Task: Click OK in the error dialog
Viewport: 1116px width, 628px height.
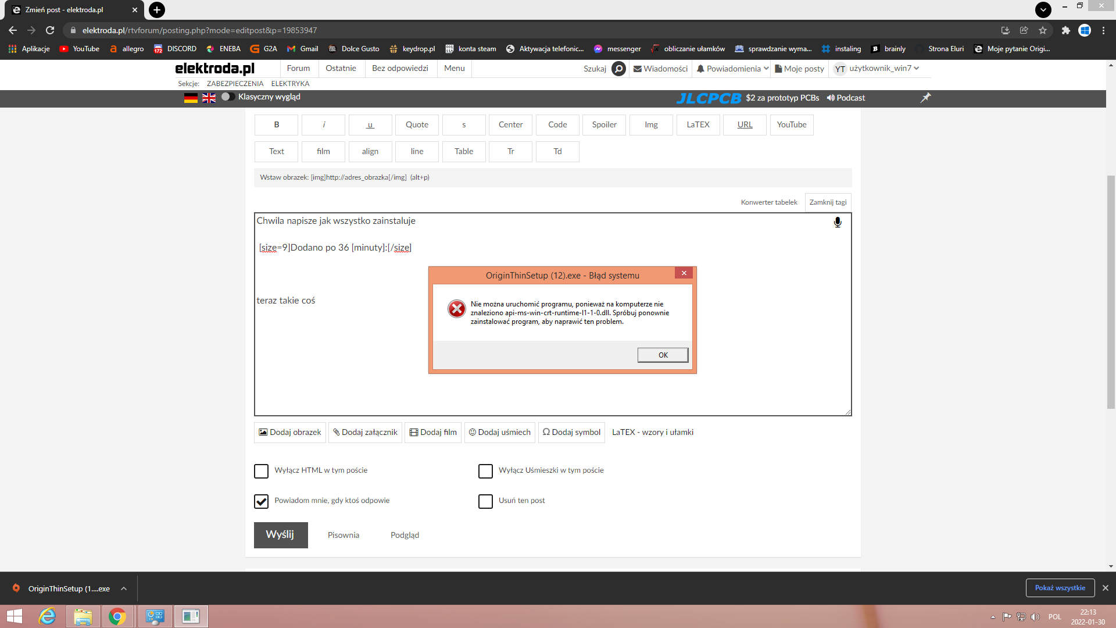Action: [x=663, y=355]
